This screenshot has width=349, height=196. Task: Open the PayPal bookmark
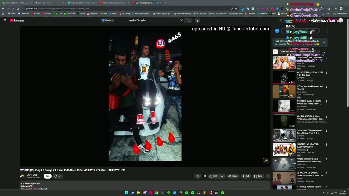[x=113, y=14]
